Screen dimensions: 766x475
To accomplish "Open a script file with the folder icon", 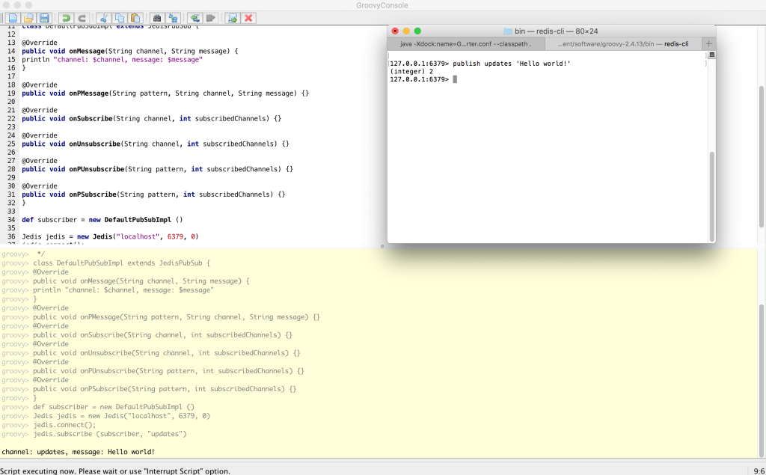I will (29, 18).
